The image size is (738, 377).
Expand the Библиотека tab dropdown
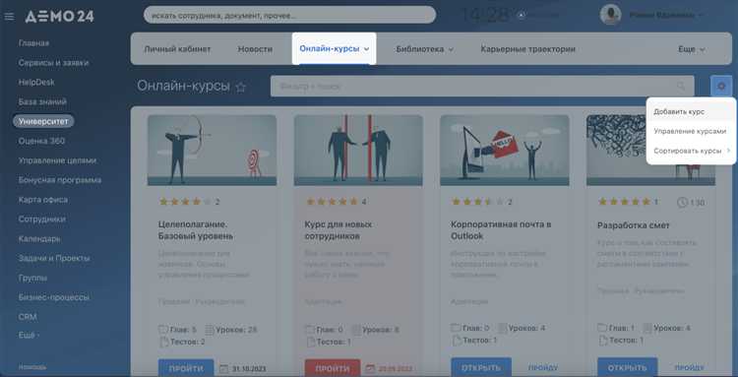451,49
